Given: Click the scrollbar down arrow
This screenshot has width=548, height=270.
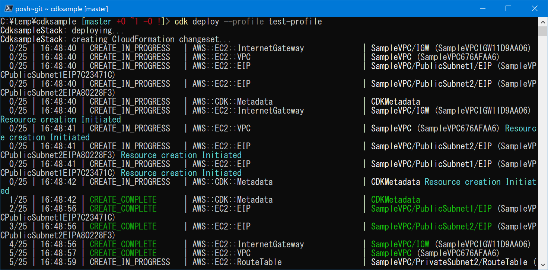Looking at the screenshot, I should pos(543,265).
